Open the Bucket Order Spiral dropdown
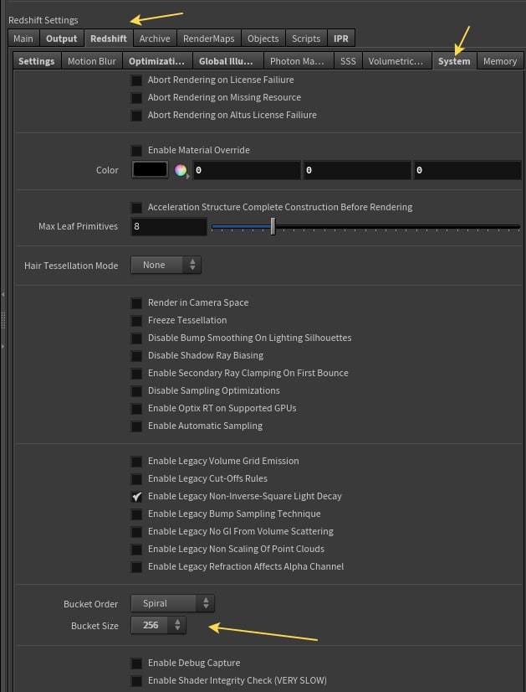 [x=173, y=603]
